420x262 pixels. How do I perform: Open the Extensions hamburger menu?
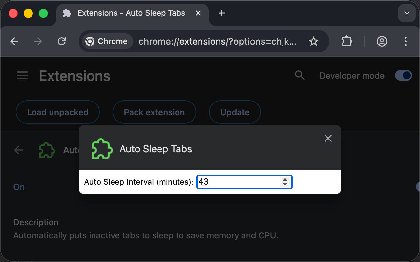[22, 76]
